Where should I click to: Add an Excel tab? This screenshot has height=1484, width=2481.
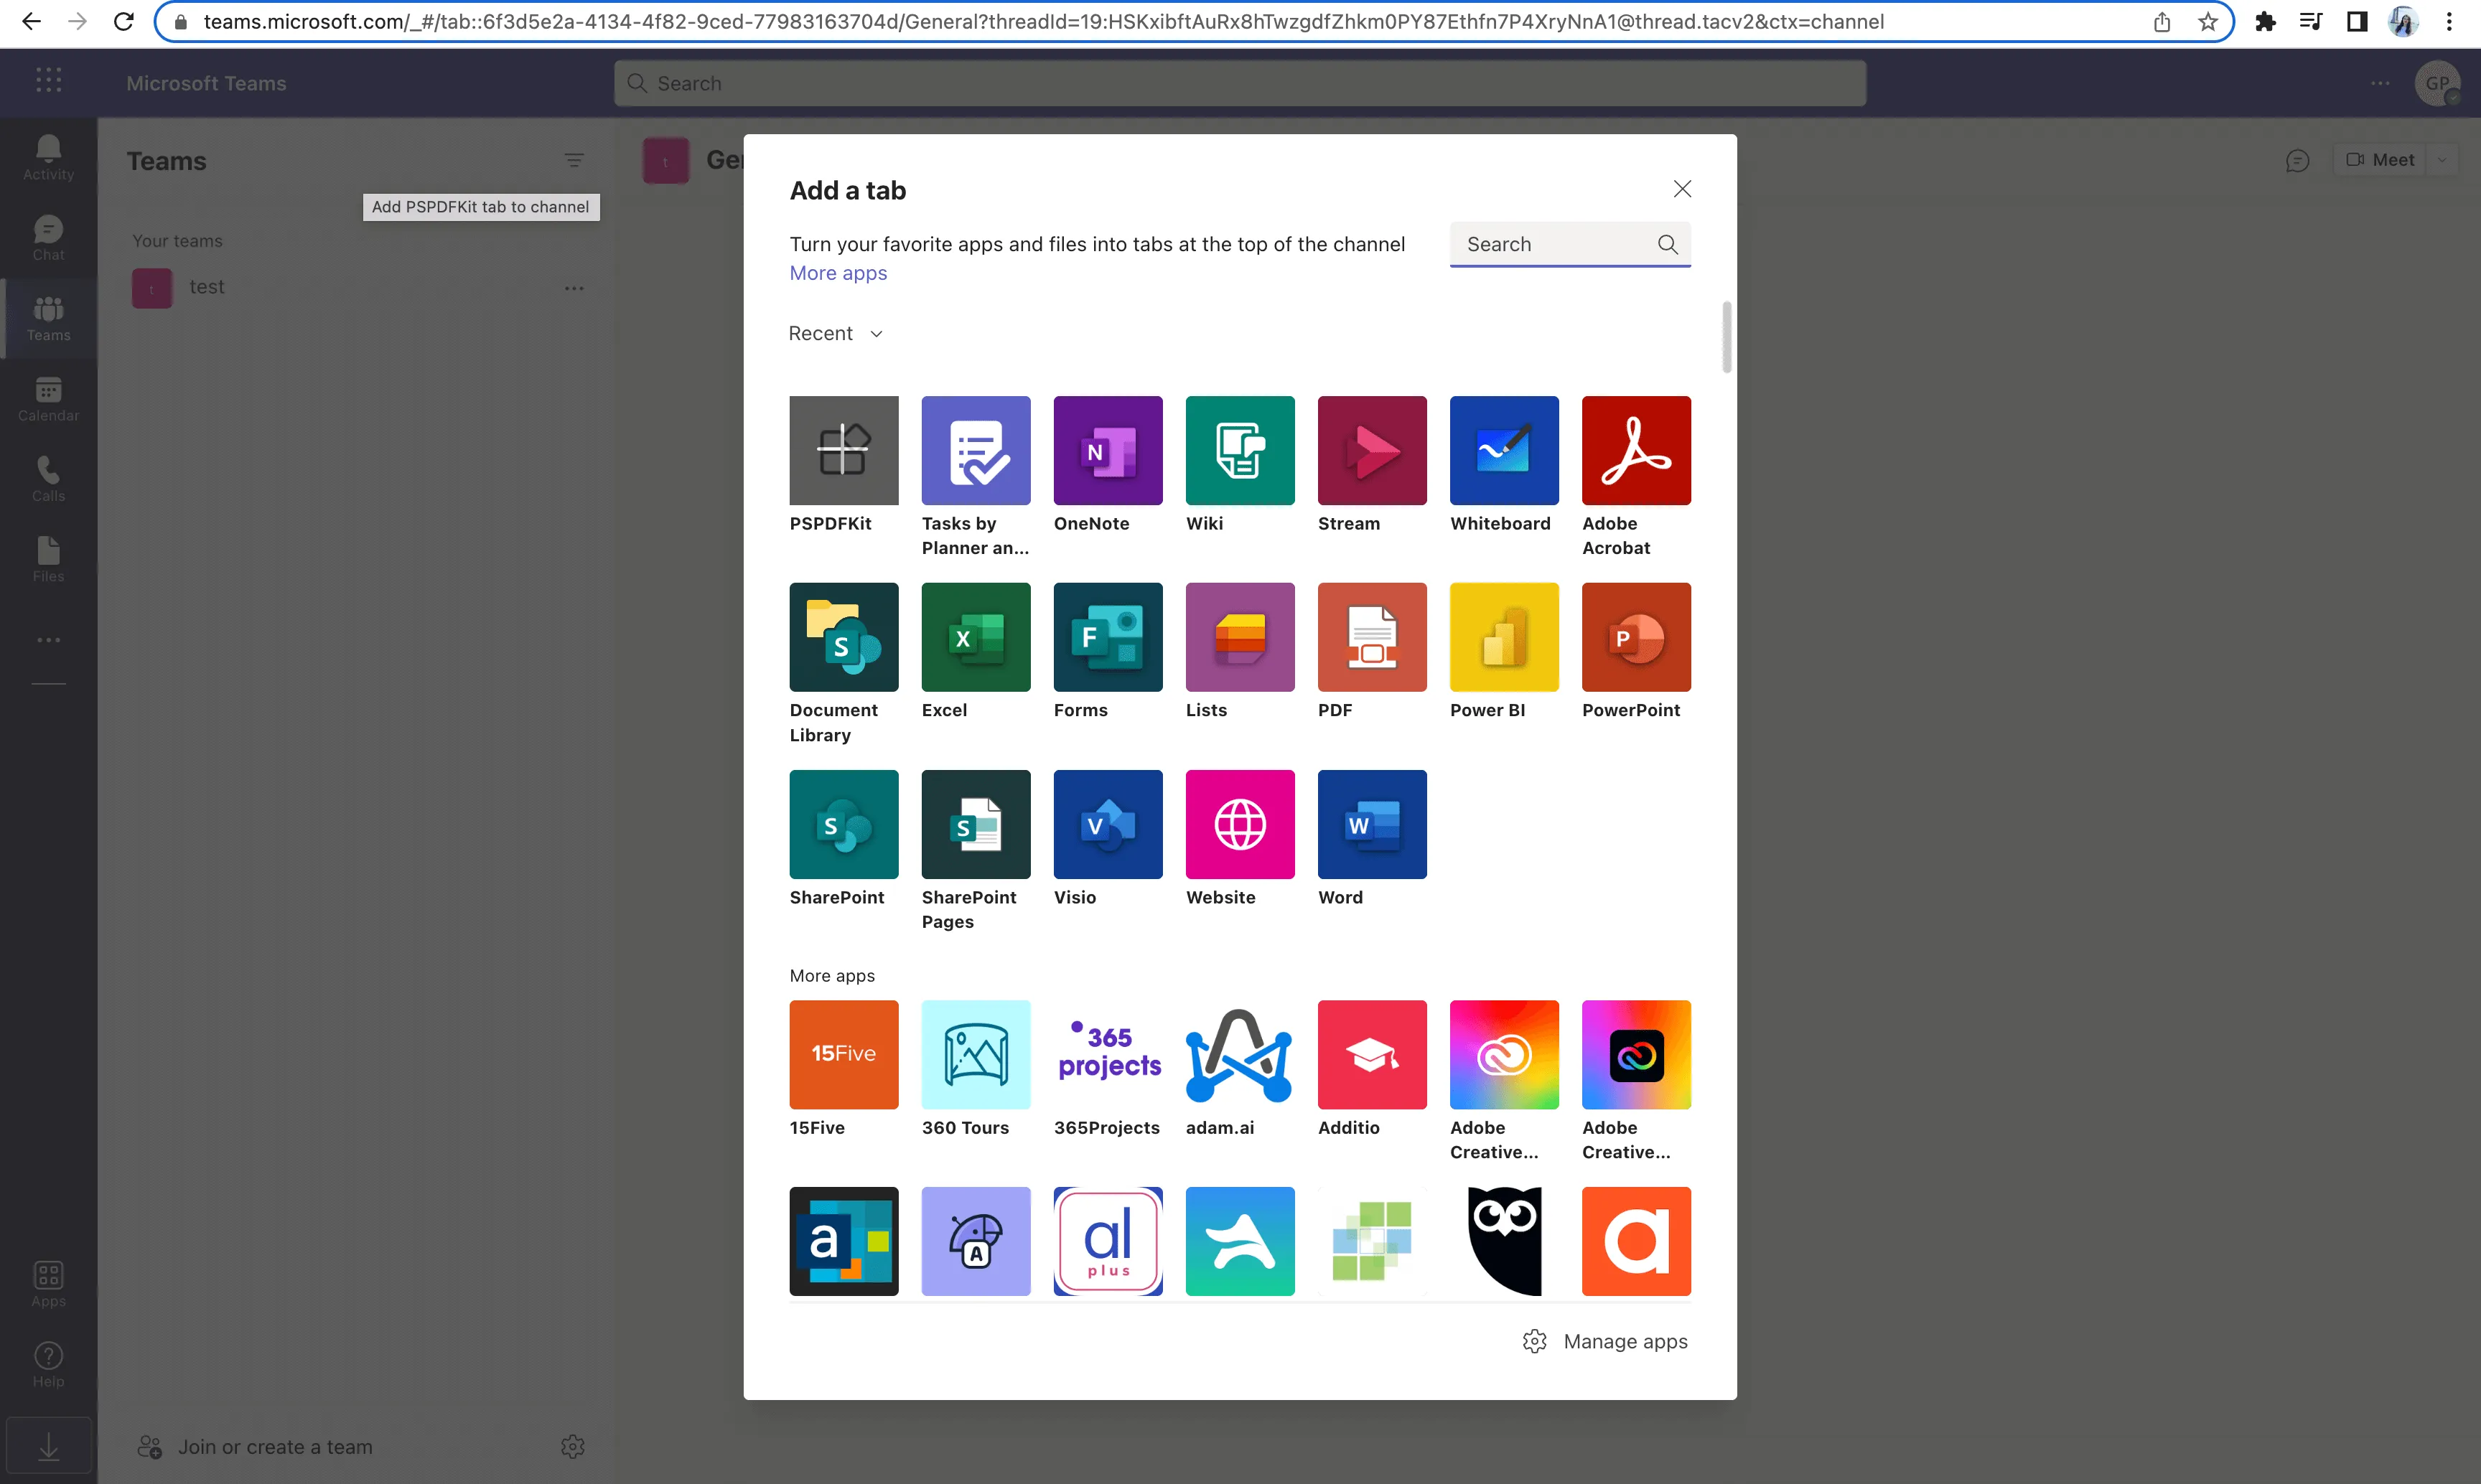(x=976, y=637)
